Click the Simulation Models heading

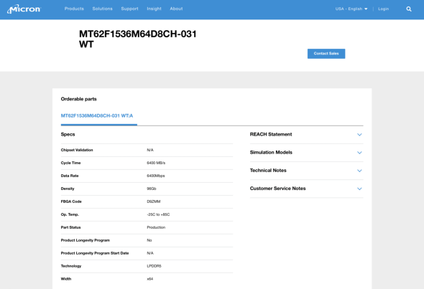[271, 153]
